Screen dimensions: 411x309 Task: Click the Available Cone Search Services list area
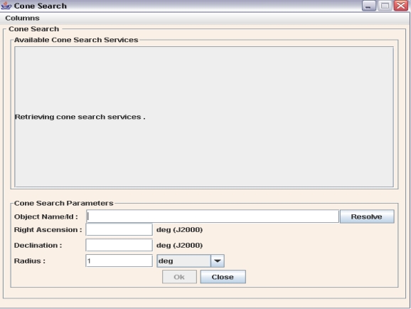coord(204,117)
